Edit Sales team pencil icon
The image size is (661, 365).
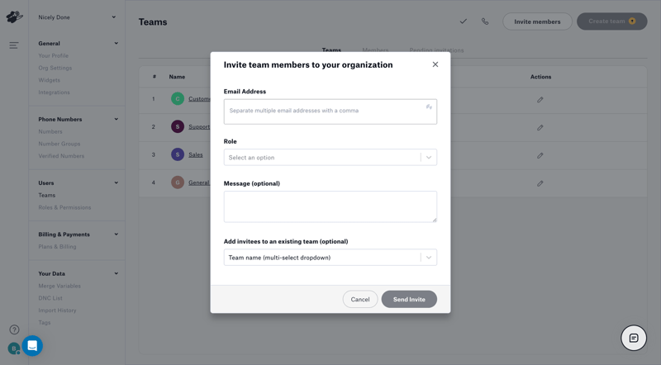tap(540, 155)
